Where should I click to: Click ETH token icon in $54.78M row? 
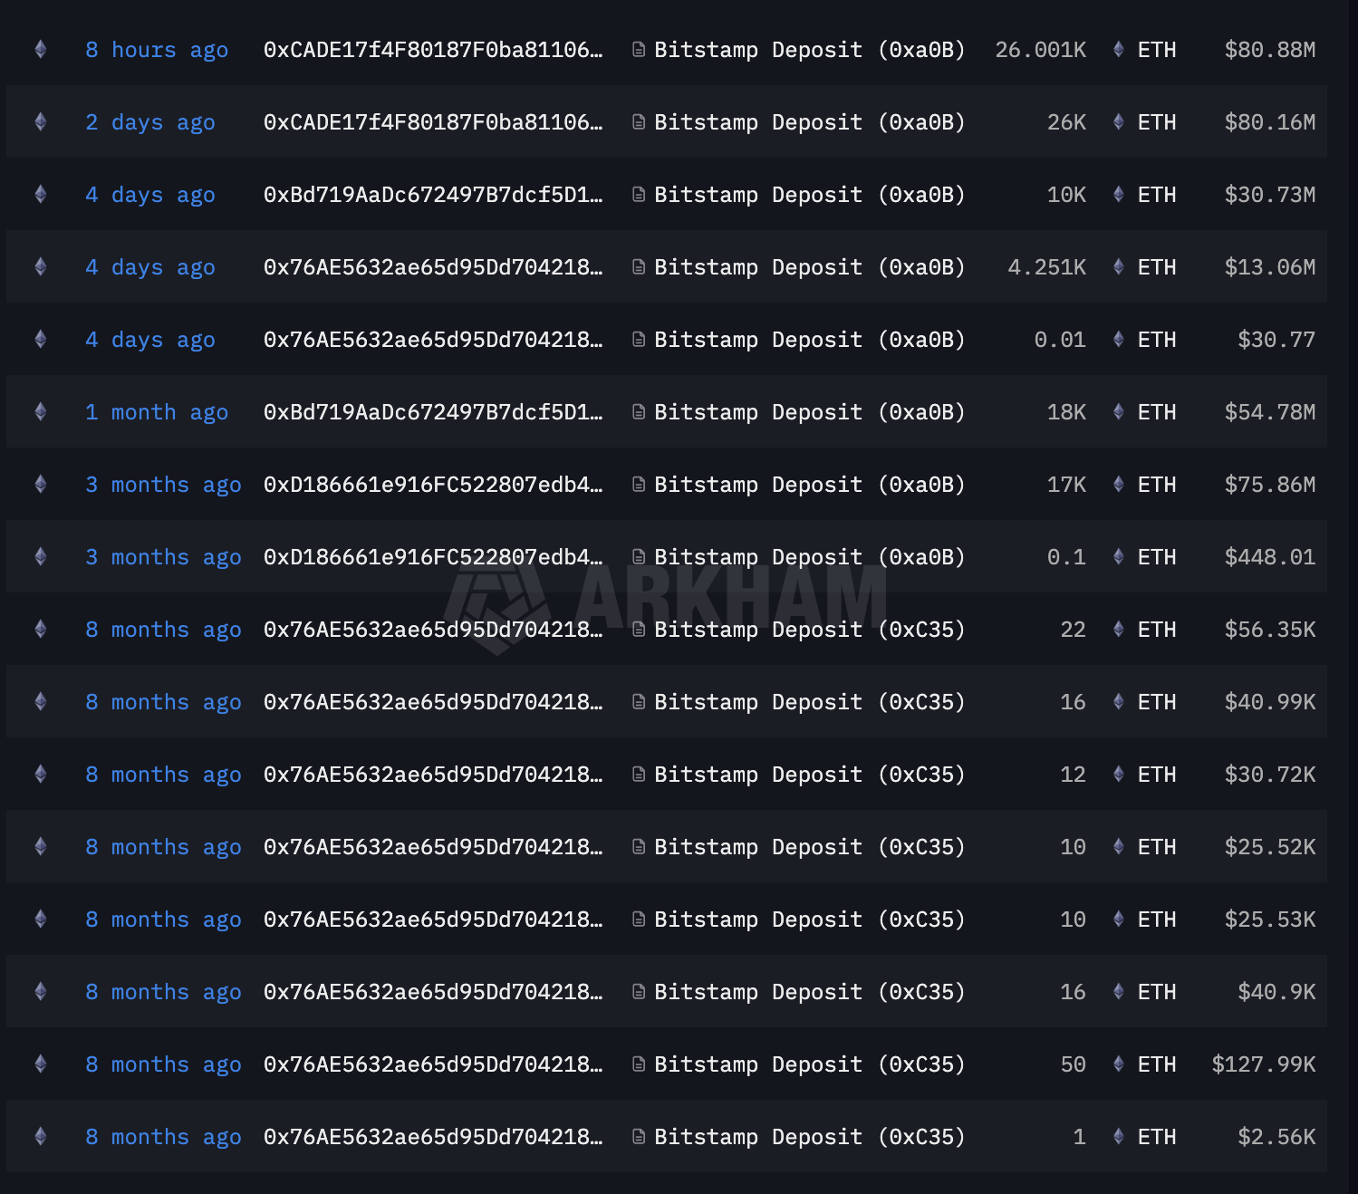1119,411
